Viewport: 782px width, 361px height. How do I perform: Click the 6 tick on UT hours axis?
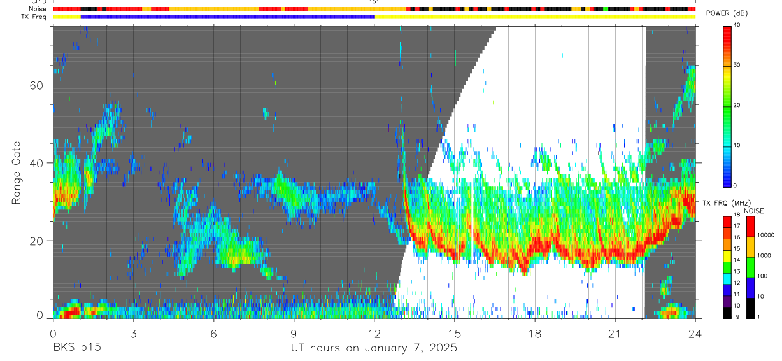[x=213, y=334]
